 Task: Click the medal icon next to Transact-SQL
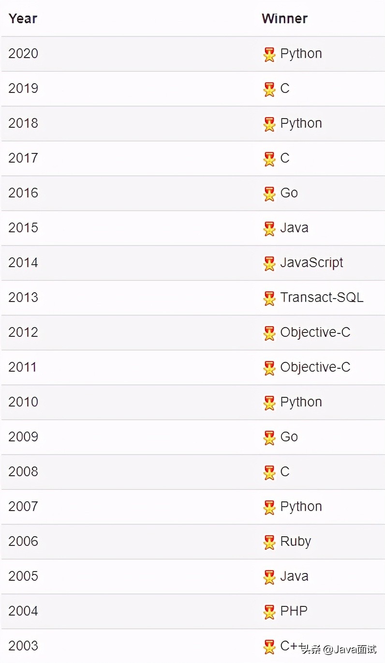tap(269, 298)
